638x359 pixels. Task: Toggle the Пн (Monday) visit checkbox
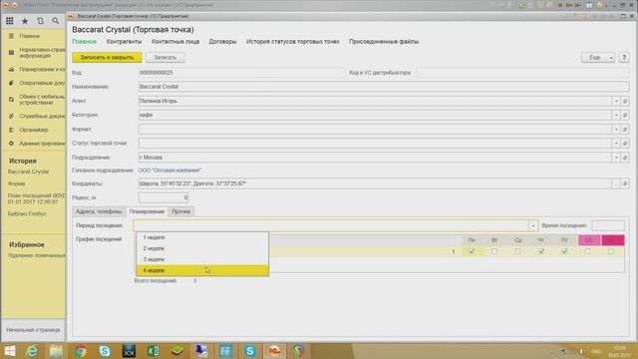(x=472, y=251)
